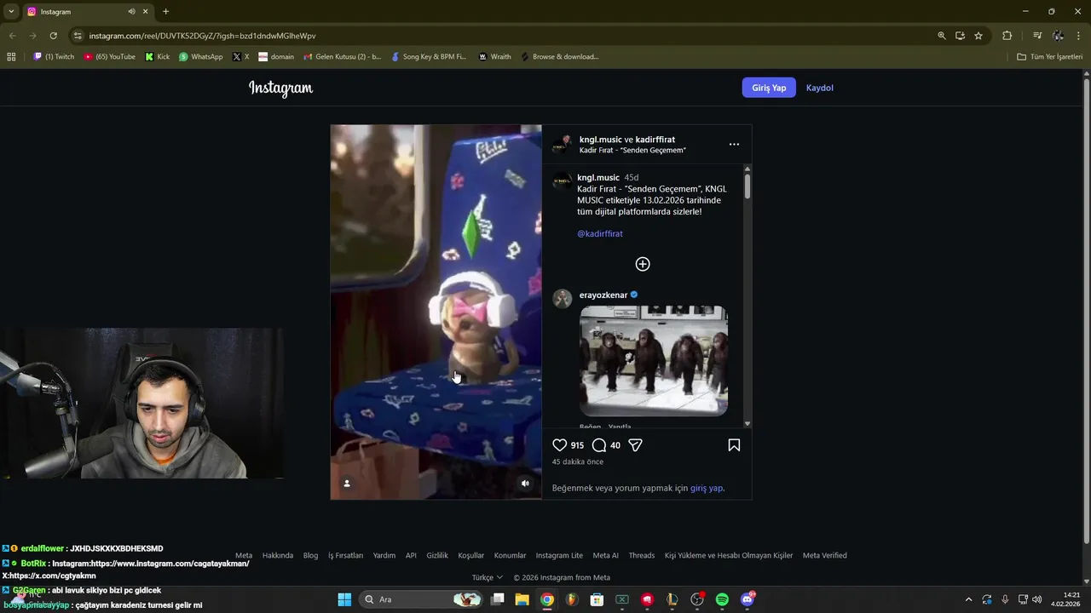The image size is (1091, 613).
Task: Open Meta Verified footer link
Action: tap(825, 555)
